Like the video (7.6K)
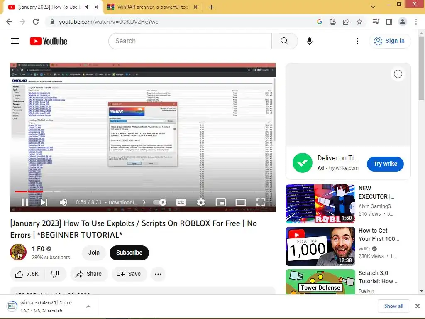 27,274
